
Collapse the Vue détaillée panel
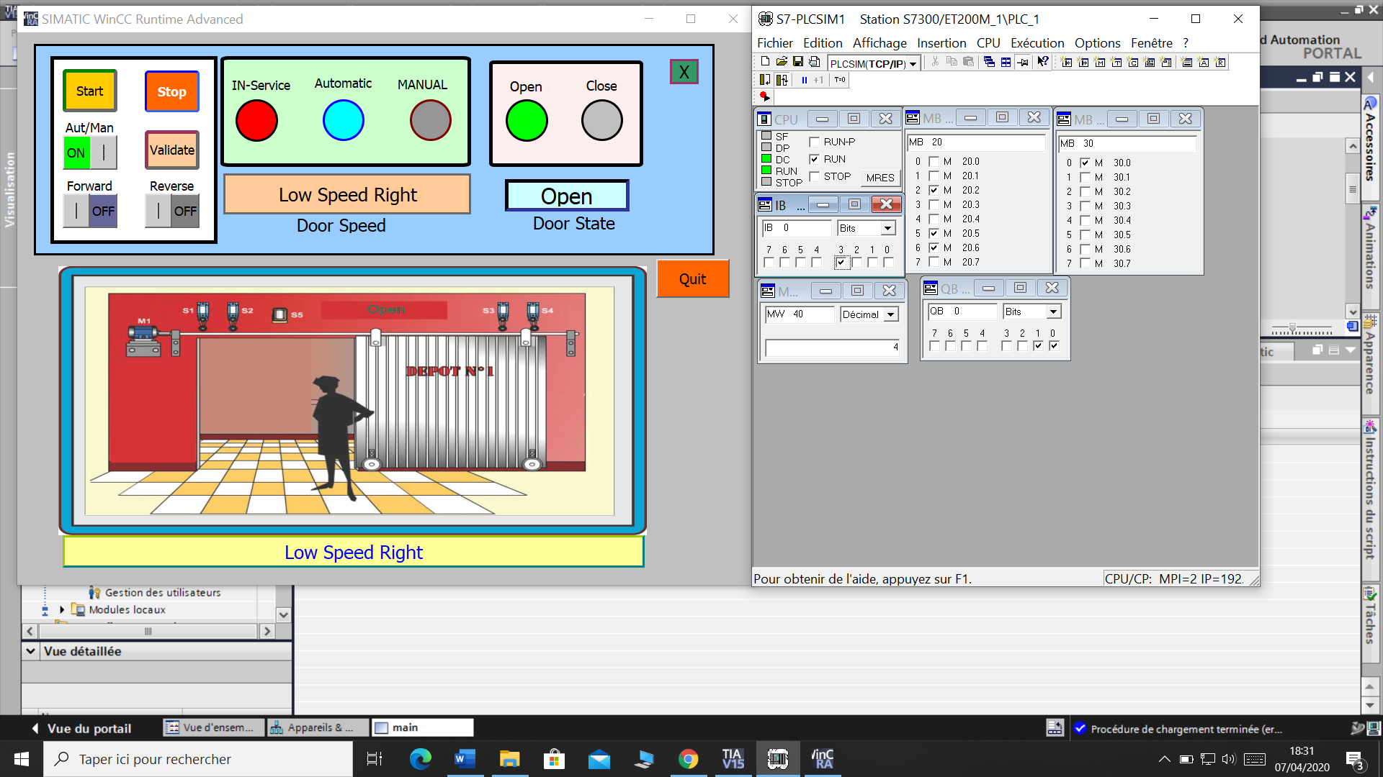point(31,651)
